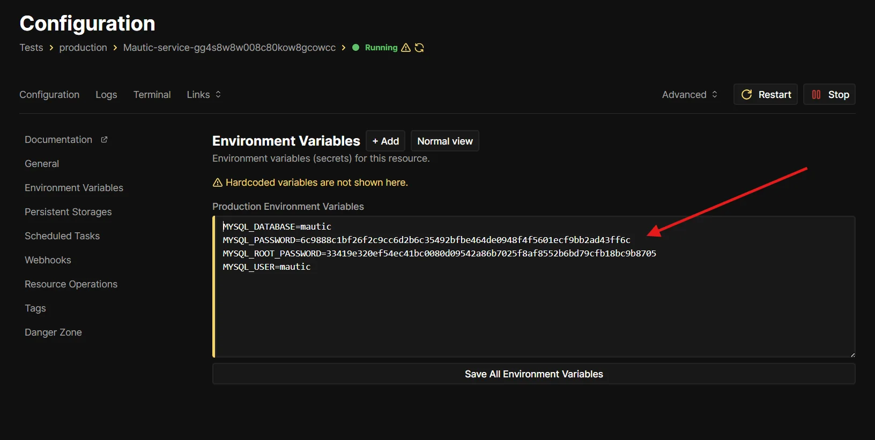Screen dimensions: 875x440
Task: Click the MYSQL_USER=mautic line
Action: click(267, 267)
